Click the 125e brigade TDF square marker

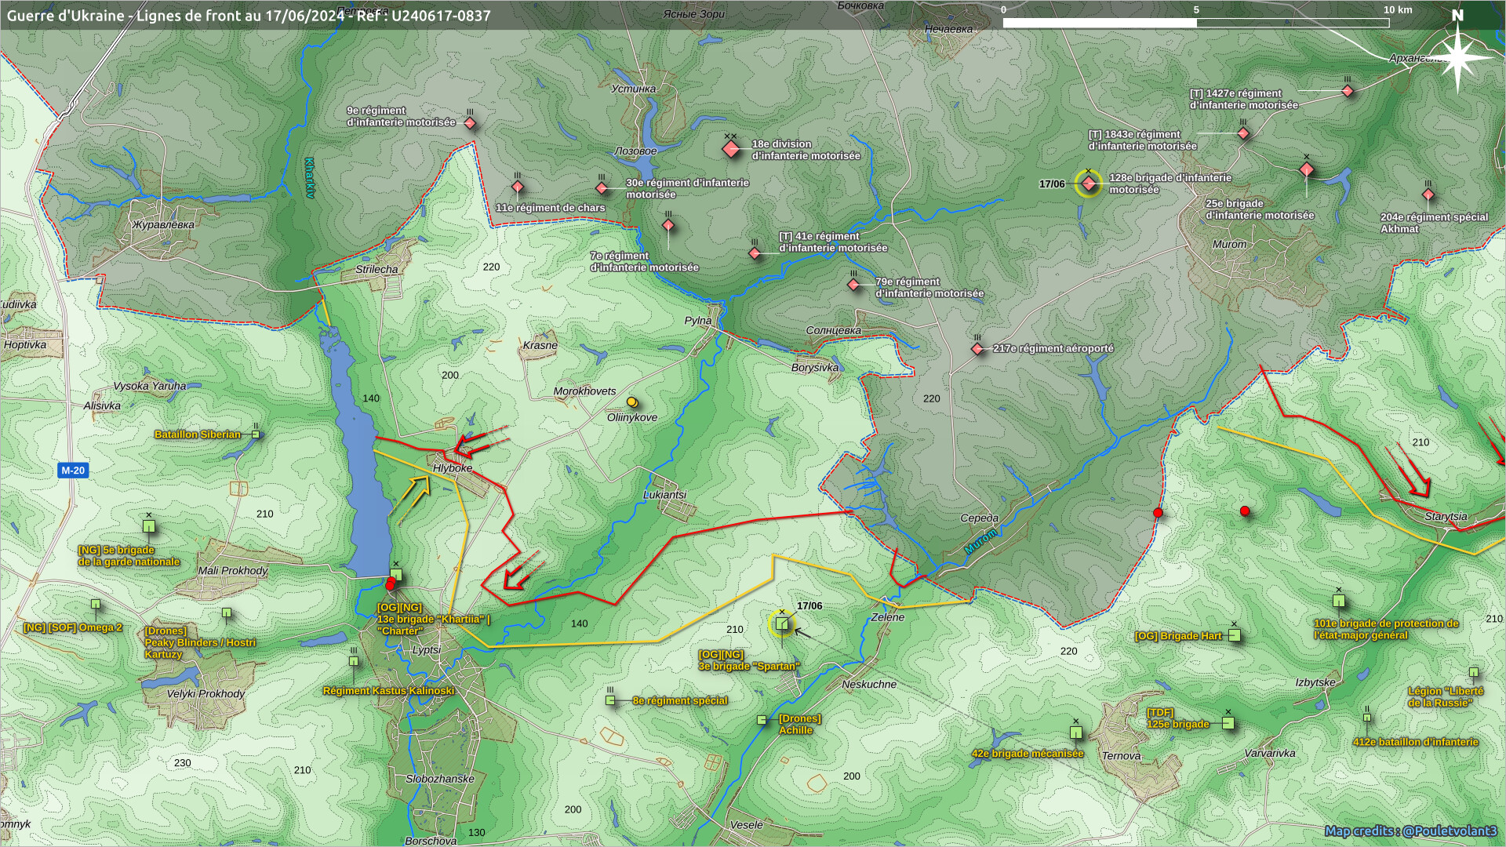(1228, 723)
